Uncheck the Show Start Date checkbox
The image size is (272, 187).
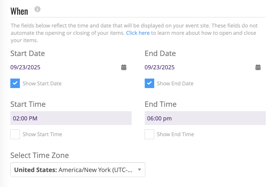tap(15, 83)
